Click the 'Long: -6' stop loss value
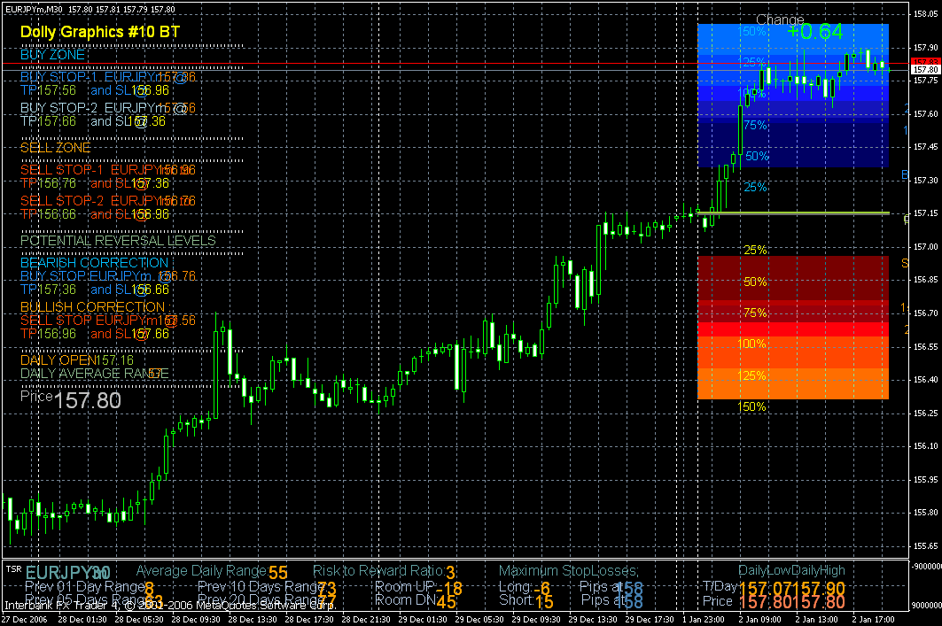The image size is (942, 626). 525,588
